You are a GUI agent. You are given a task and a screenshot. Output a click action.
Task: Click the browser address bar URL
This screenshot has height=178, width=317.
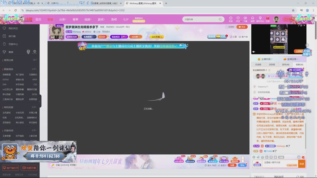tap(75, 10)
